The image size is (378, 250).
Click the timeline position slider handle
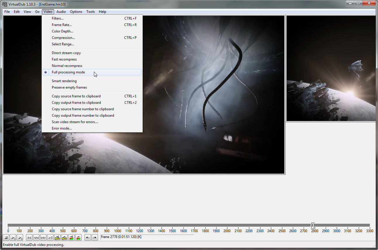[312, 225]
